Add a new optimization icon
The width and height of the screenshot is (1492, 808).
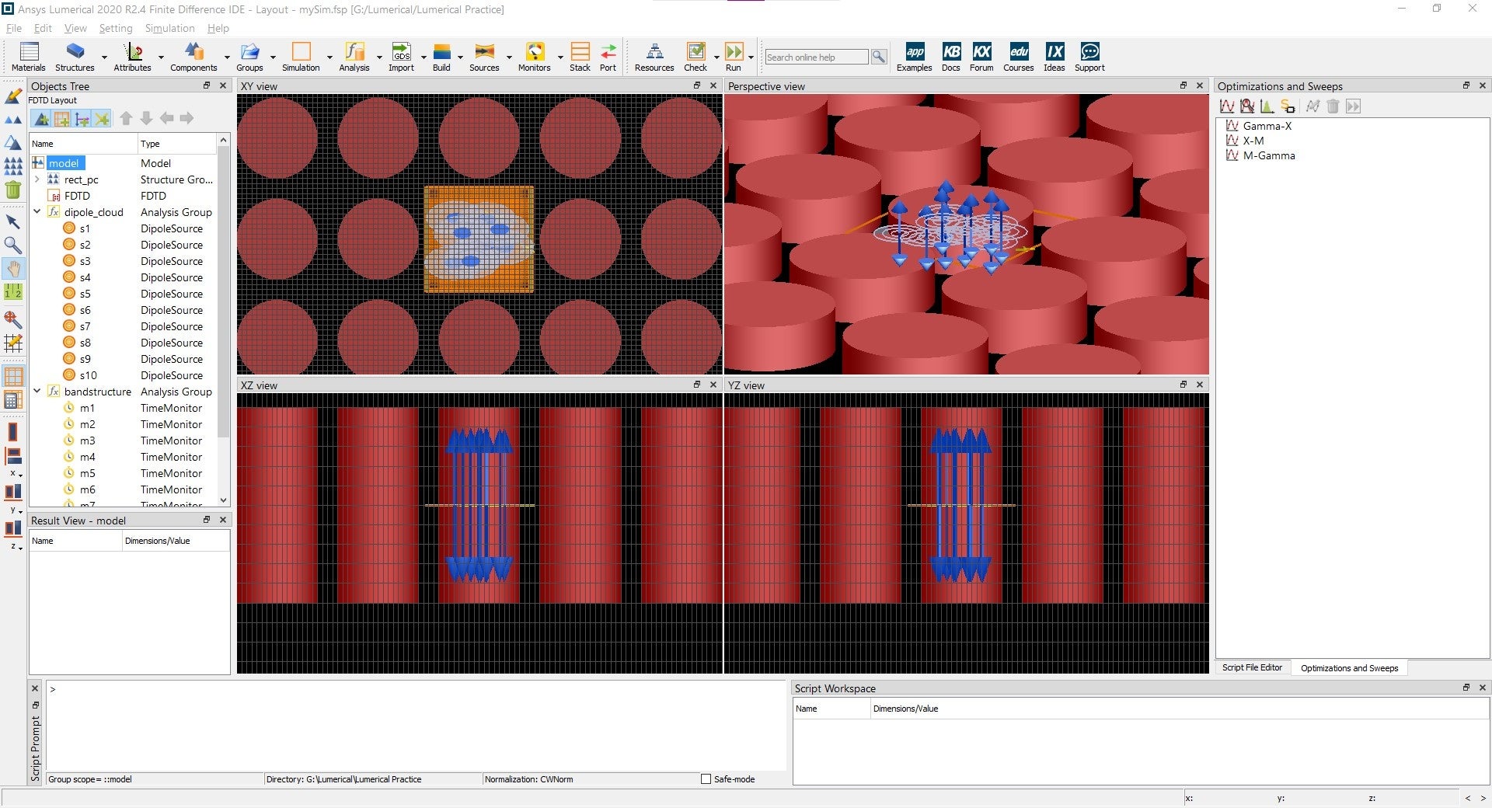(1247, 106)
